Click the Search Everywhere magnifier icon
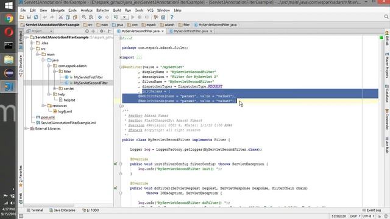This screenshot has height=219, width=390. coord(386,17)
